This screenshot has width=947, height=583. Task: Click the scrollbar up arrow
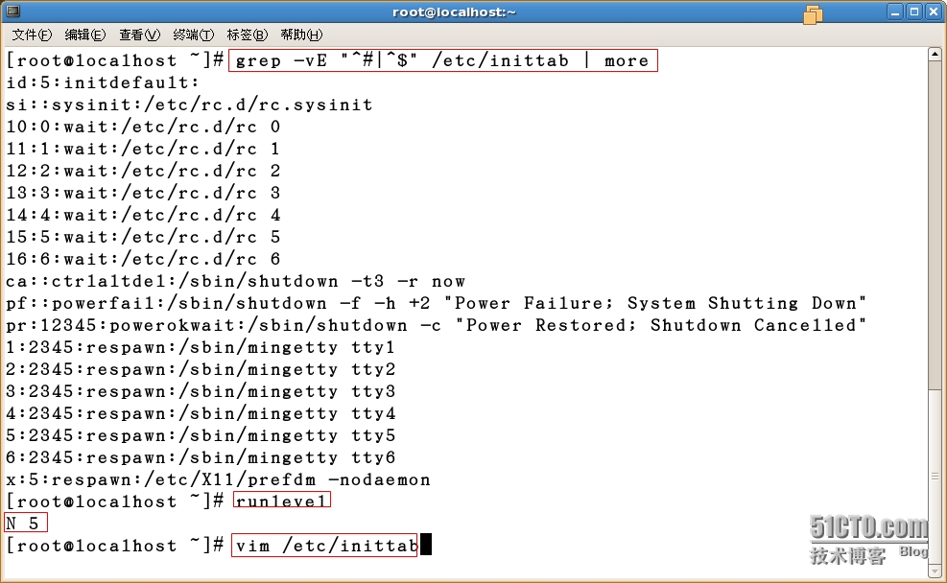(x=935, y=55)
